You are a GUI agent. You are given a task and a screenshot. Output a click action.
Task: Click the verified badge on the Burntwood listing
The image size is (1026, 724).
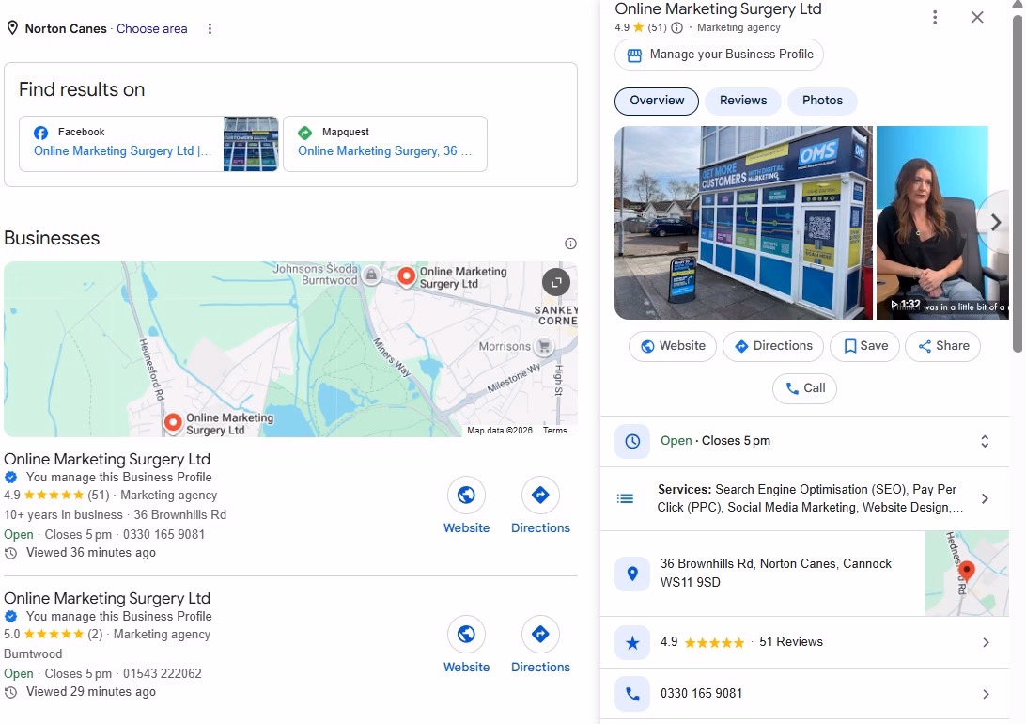tap(10, 617)
